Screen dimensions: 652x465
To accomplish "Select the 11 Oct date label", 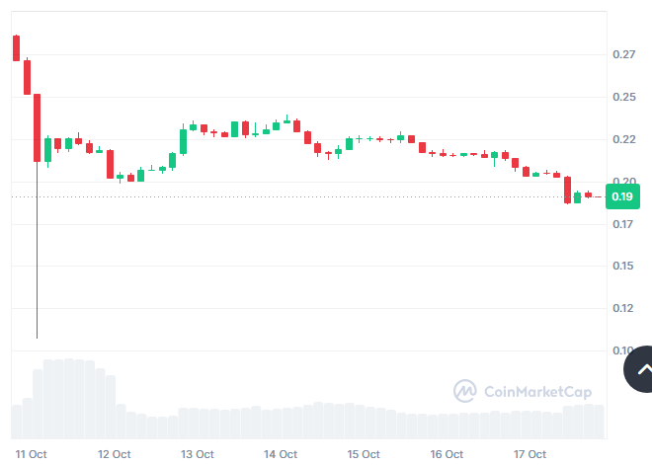I will [32, 454].
